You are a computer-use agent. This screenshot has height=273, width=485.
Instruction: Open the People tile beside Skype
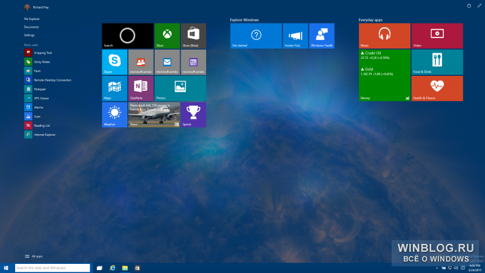pyautogui.click(x=141, y=62)
